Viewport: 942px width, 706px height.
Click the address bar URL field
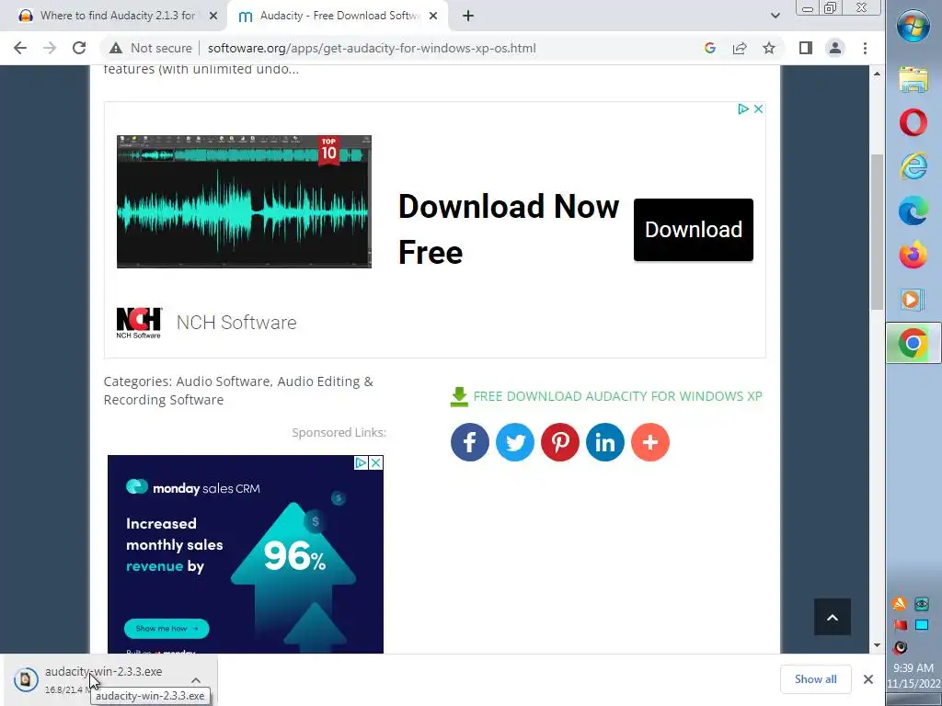coord(372,48)
